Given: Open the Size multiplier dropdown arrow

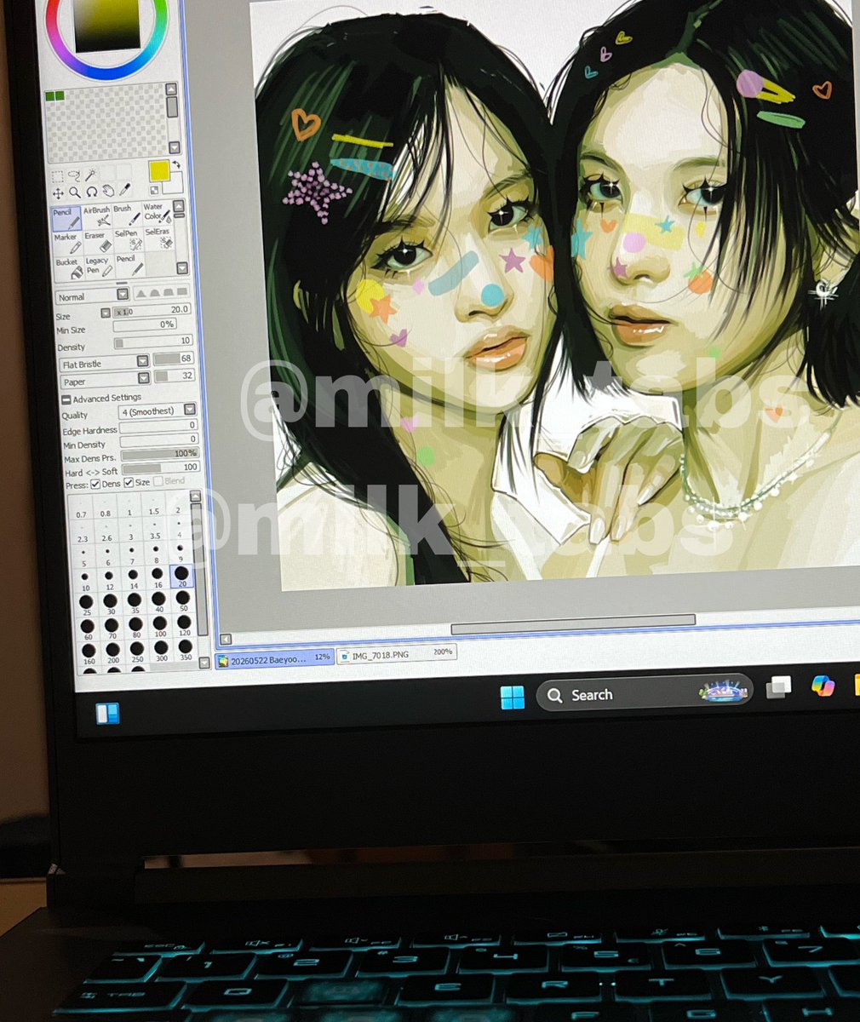Looking at the screenshot, I should click(x=106, y=313).
